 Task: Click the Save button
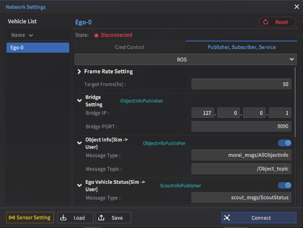[113, 218]
